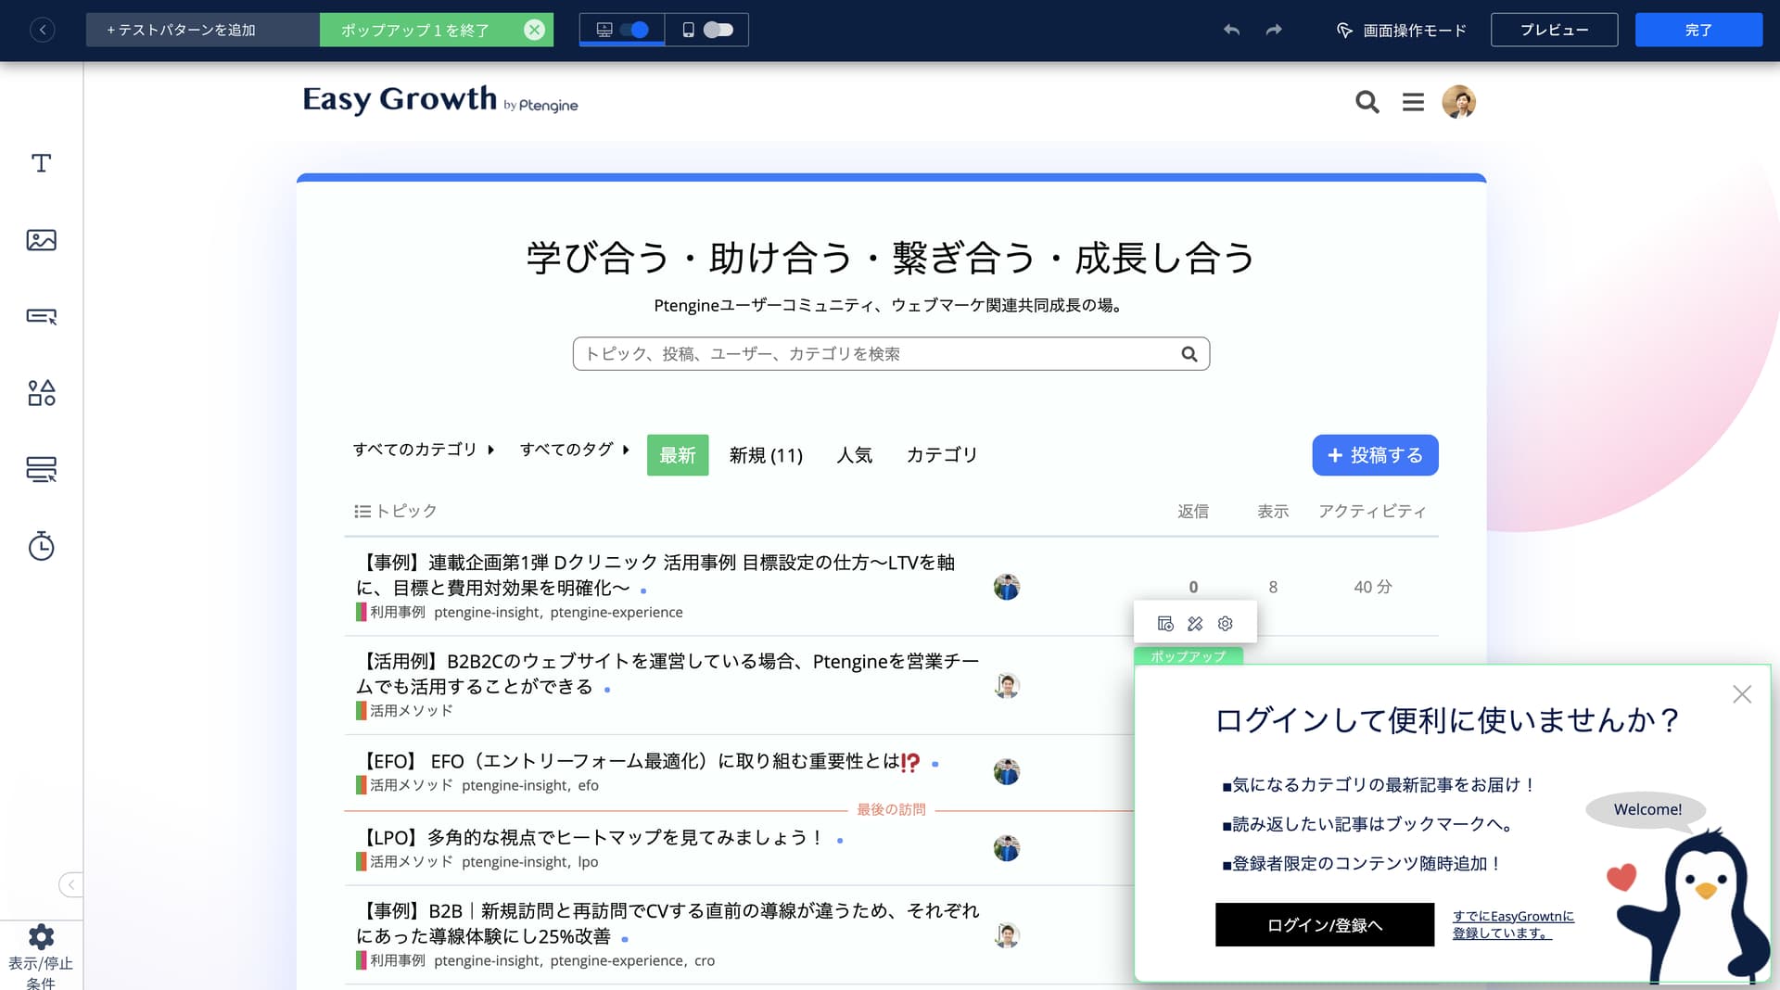
Task: Expand the すべてのタグ dropdown
Action: (575, 450)
